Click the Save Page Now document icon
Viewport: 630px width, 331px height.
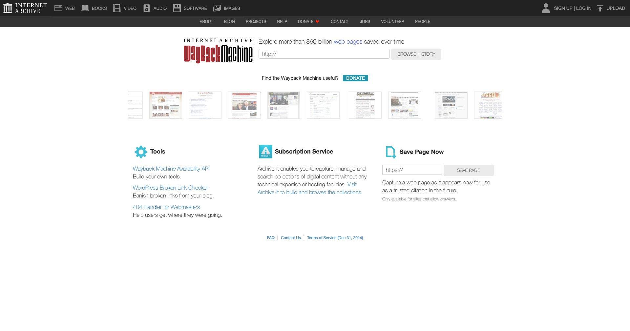(x=390, y=152)
